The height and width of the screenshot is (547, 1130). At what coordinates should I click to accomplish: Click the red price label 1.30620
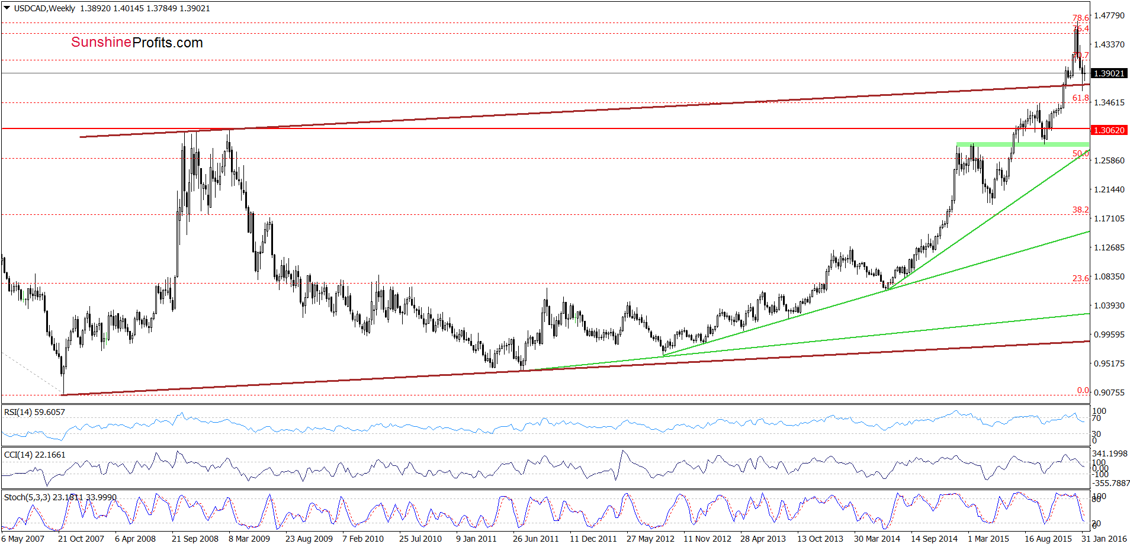click(x=1109, y=130)
